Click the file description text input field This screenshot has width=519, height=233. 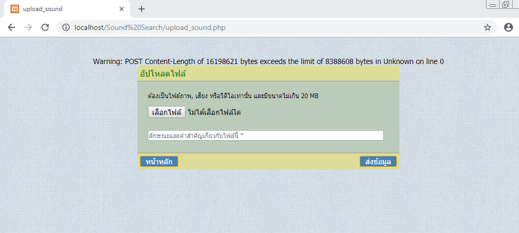(266, 135)
